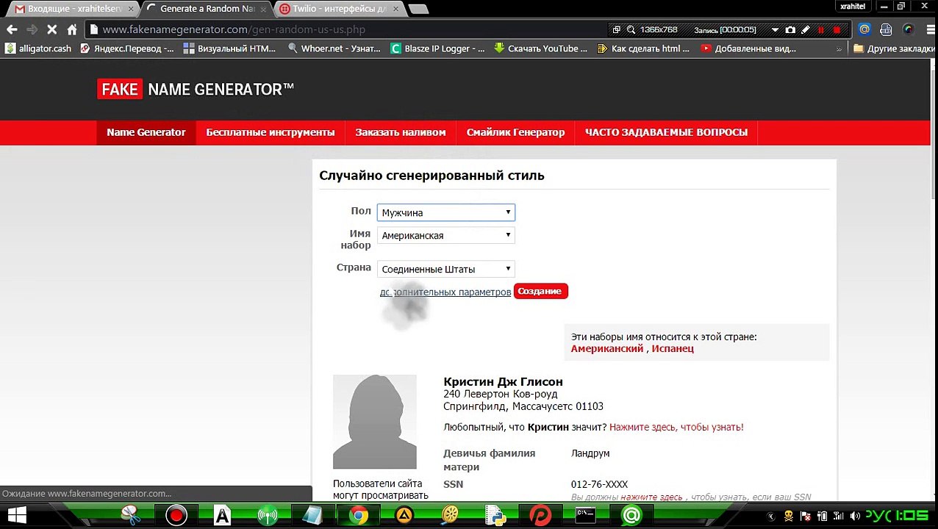Screen dimensions: 938x529
Task: Click the colorful lens extension icon
Action: (x=908, y=29)
